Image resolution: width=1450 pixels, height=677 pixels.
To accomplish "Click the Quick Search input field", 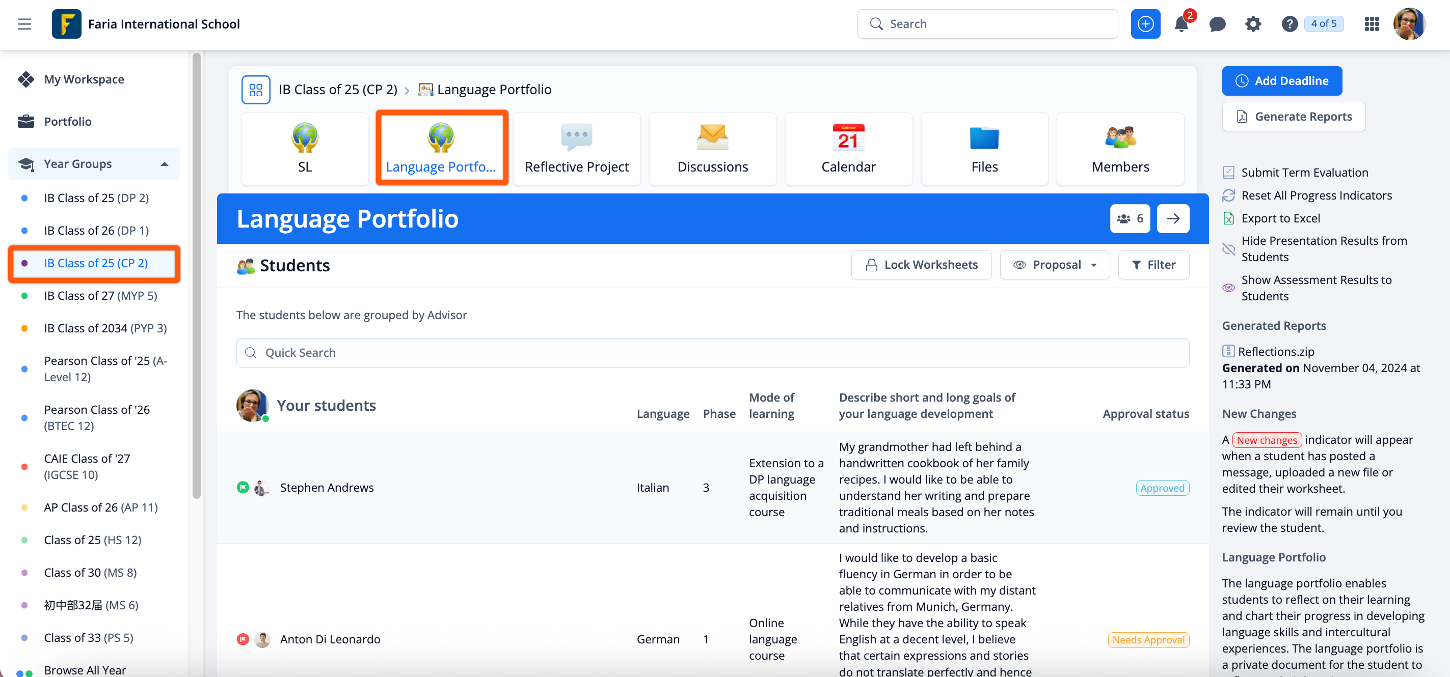I will [x=712, y=353].
